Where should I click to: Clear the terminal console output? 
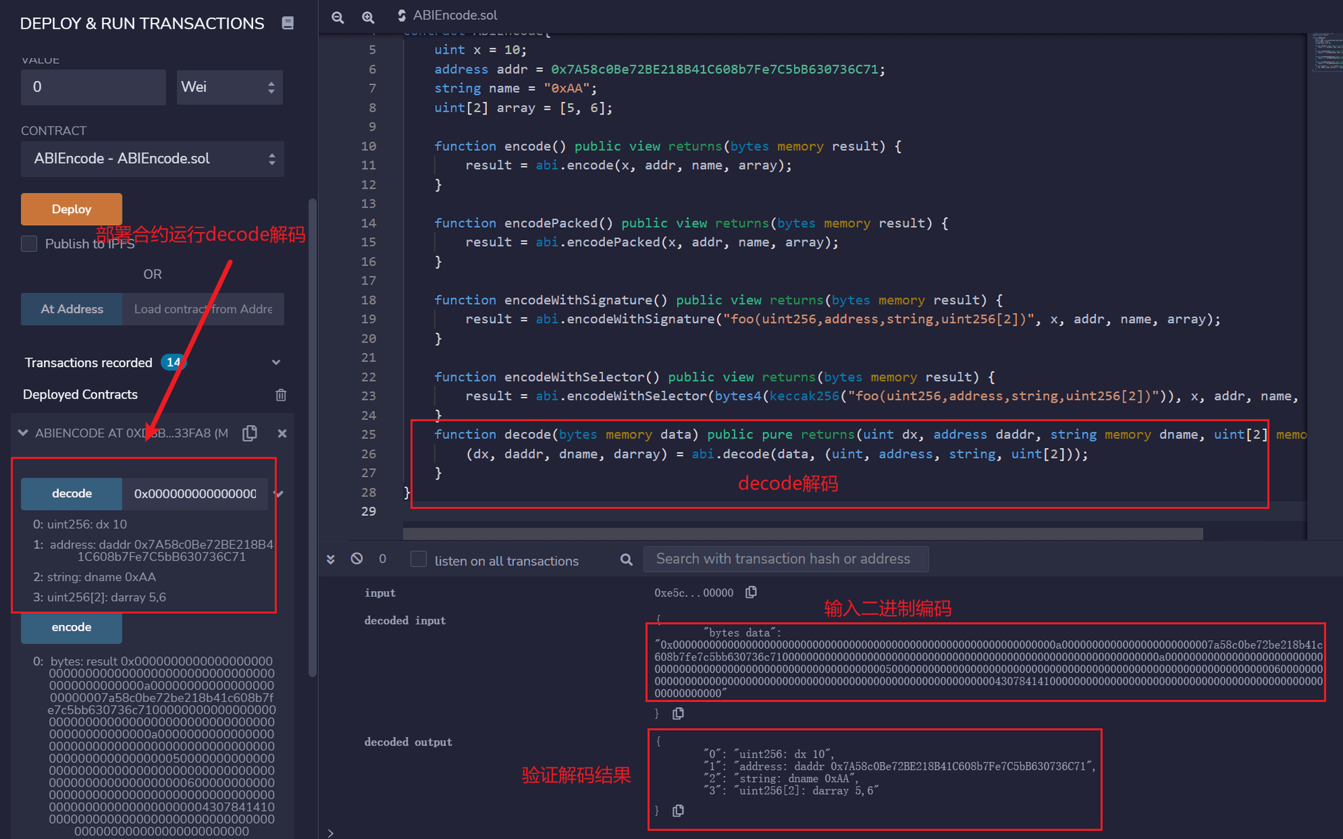click(x=357, y=559)
